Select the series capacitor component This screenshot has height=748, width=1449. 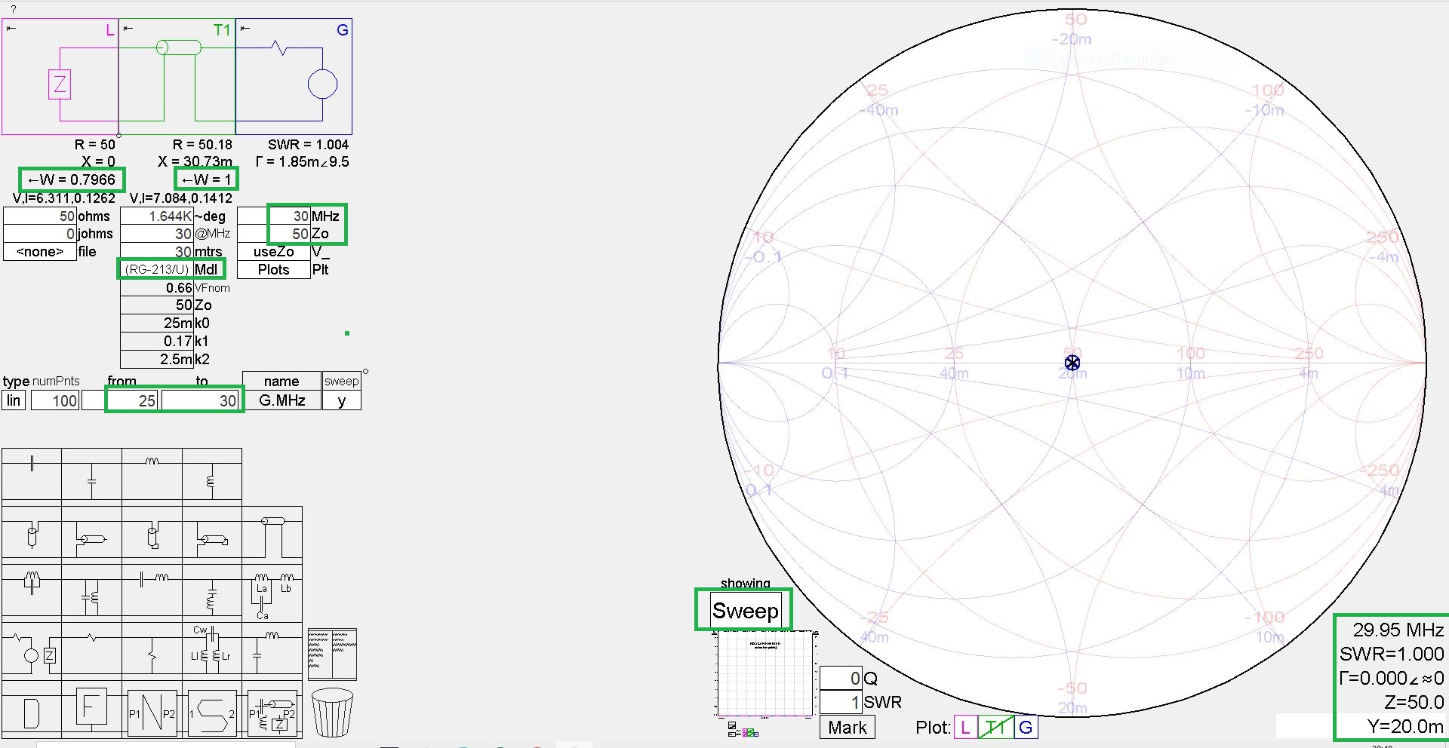click(x=32, y=477)
